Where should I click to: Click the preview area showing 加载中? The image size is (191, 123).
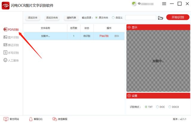click(x=158, y=61)
